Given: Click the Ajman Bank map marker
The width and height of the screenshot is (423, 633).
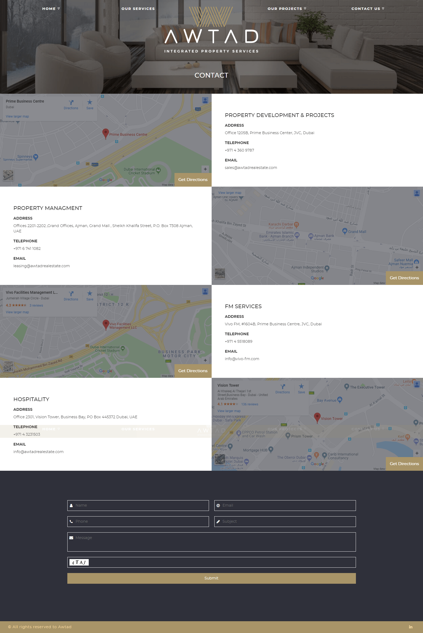Looking at the screenshot, I should (x=311, y=236).
